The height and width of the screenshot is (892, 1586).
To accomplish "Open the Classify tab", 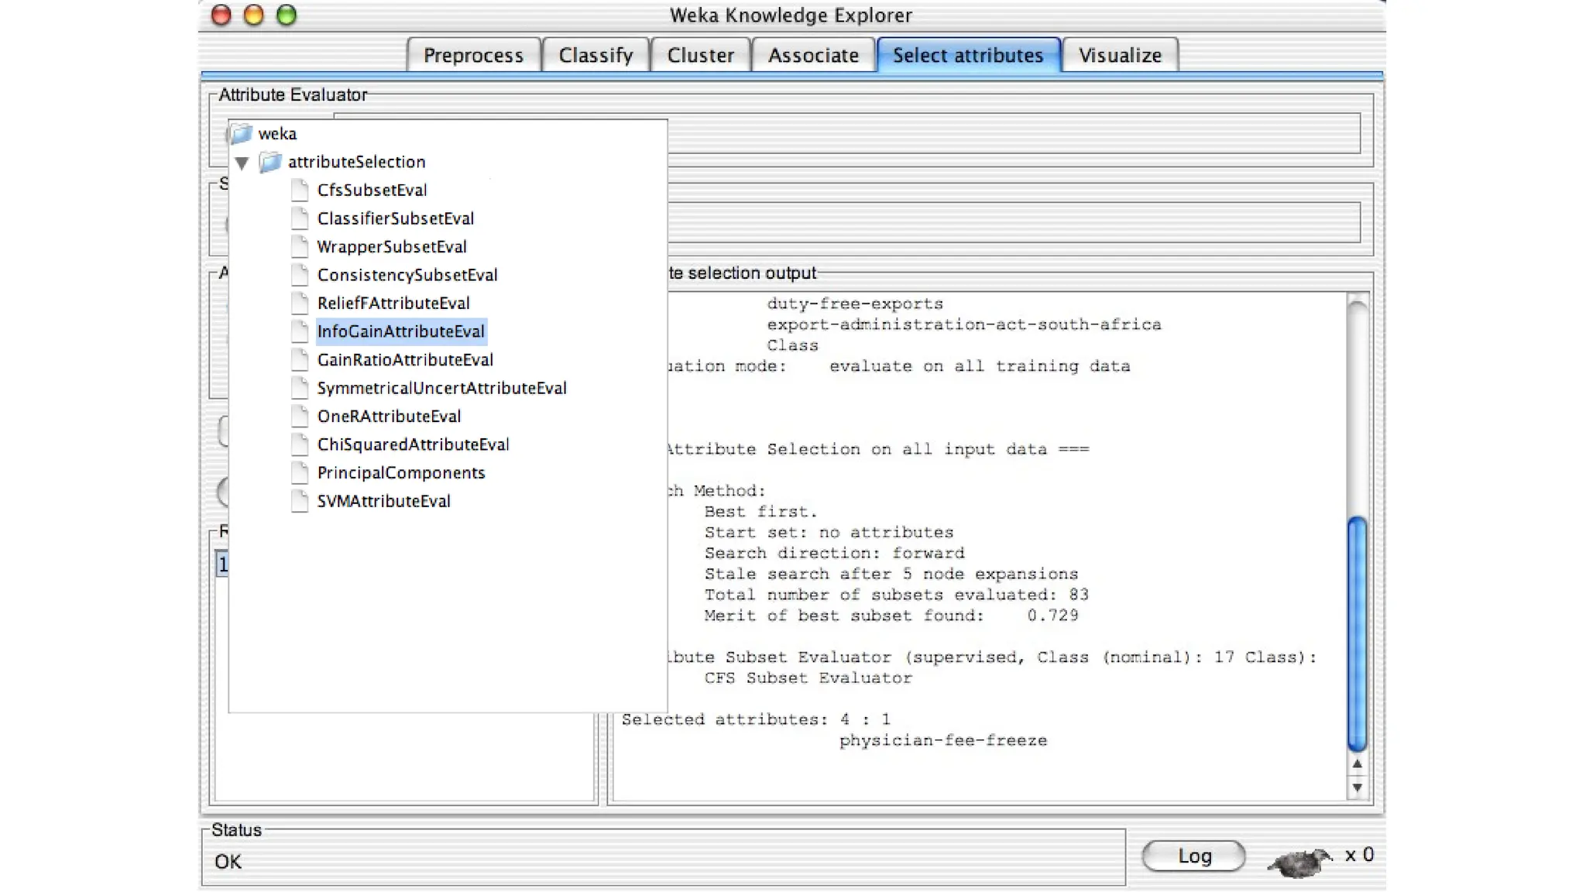I will click(x=596, y=56).
